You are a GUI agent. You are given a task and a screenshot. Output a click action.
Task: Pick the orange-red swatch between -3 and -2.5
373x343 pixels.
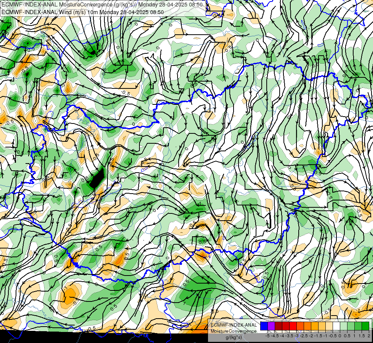[300, 326]
